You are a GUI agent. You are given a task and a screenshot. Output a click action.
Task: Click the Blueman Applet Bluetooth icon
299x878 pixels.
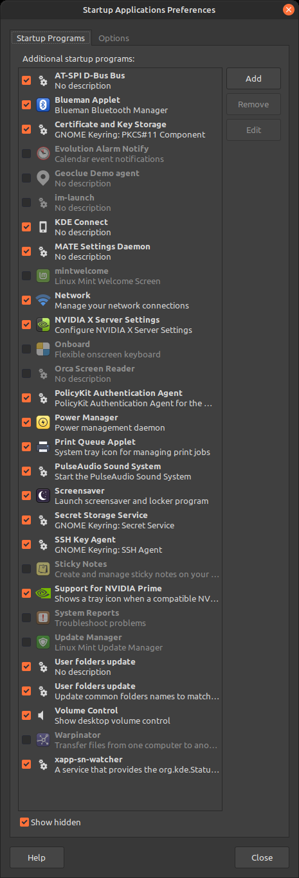pos(43,105)
